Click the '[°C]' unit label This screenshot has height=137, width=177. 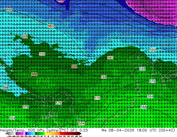point(64,130)
